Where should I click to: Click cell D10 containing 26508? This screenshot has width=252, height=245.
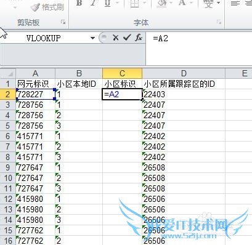(184, 178)
